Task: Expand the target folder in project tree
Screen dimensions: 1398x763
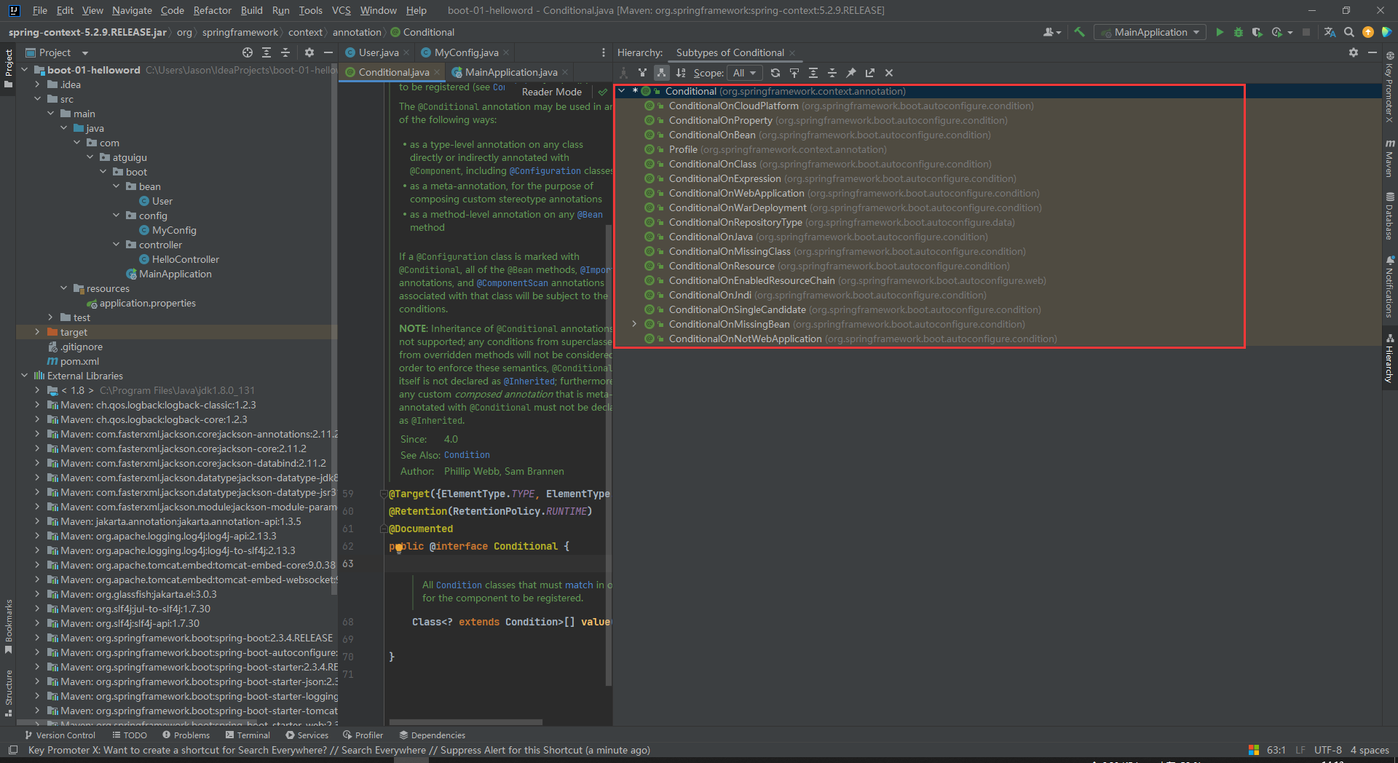Action: click(38, 332)
